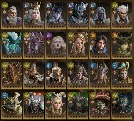134x121 pixels.
Task: Choose the mushroom-hat goblin hero card
Action: coord(100,106)
